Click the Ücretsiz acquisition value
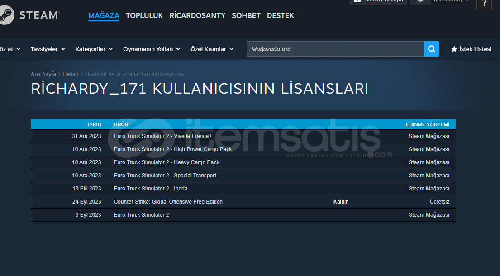This screenshot has width=500, height=276. [439, 202]
